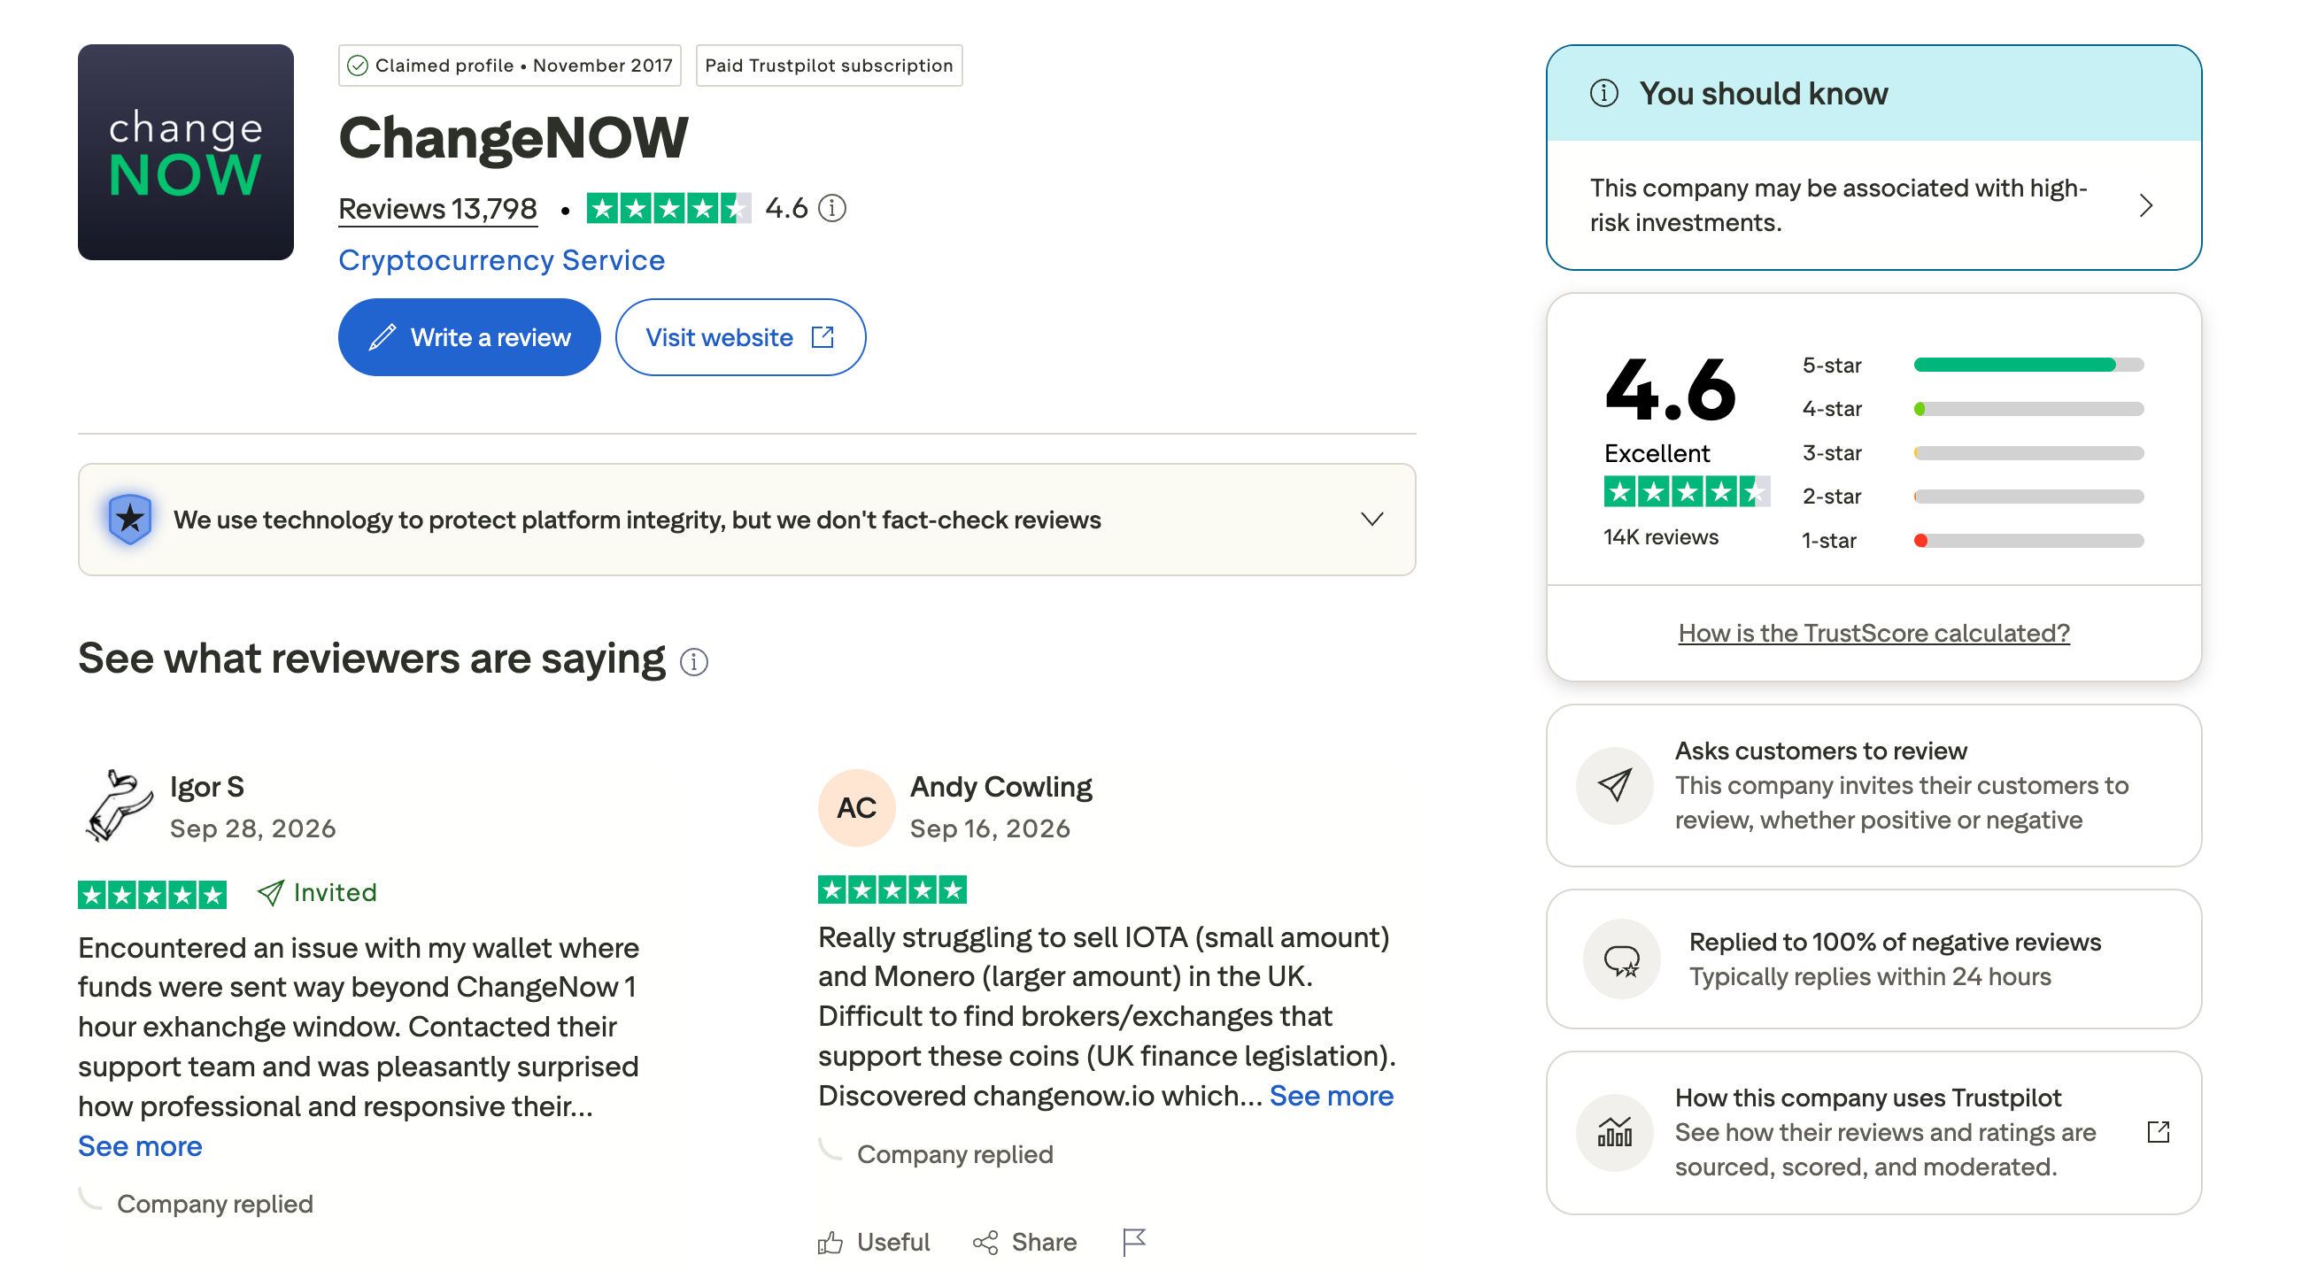Click Igor S profile avatar
The image size is (2302, 1271).
(117, 805)
